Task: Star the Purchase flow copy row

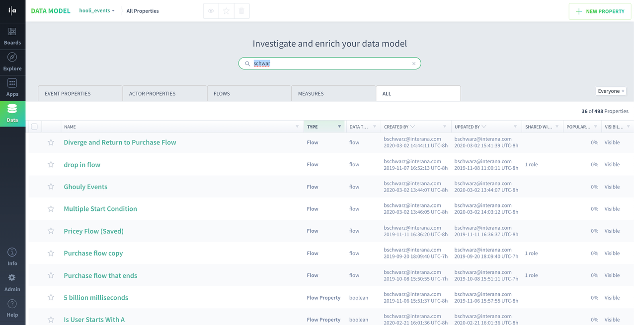Action: point(51,253)
